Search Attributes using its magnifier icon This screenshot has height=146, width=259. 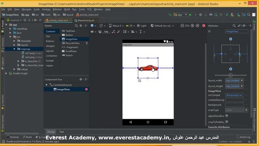234,26
